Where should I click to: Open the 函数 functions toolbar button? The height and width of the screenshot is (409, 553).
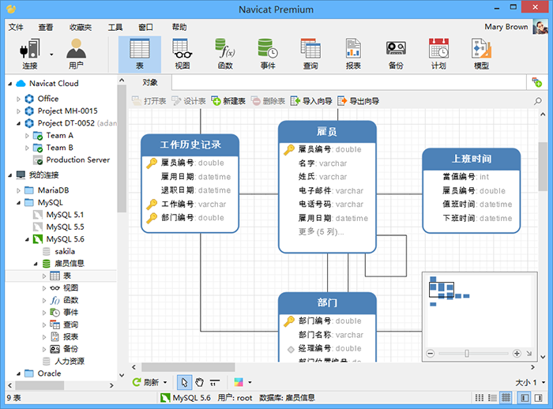(x=225, y=54)
